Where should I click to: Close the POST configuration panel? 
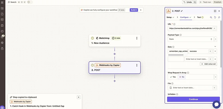click(x=219, y=11)
